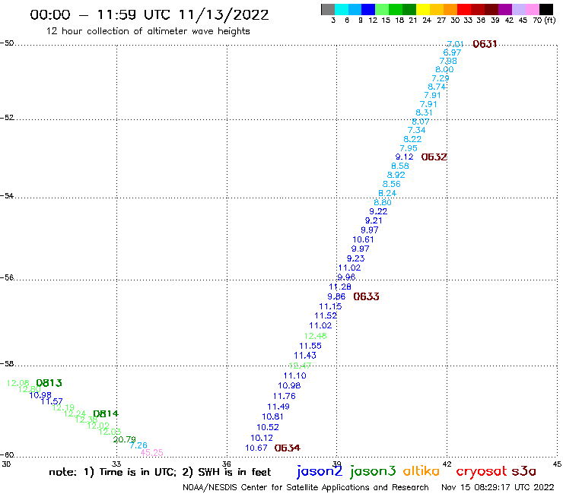Viewport: 563px width, 494px height.
Task: Select the purple swatch in the color scale
Action: (504, 9)
